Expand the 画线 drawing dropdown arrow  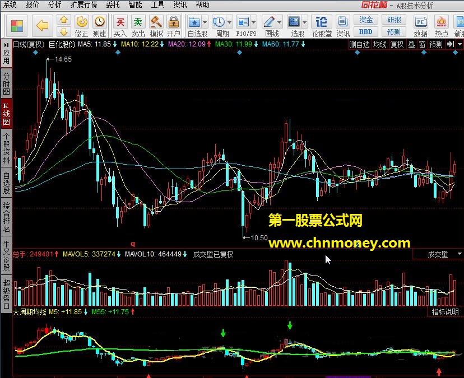pos(279,22)
